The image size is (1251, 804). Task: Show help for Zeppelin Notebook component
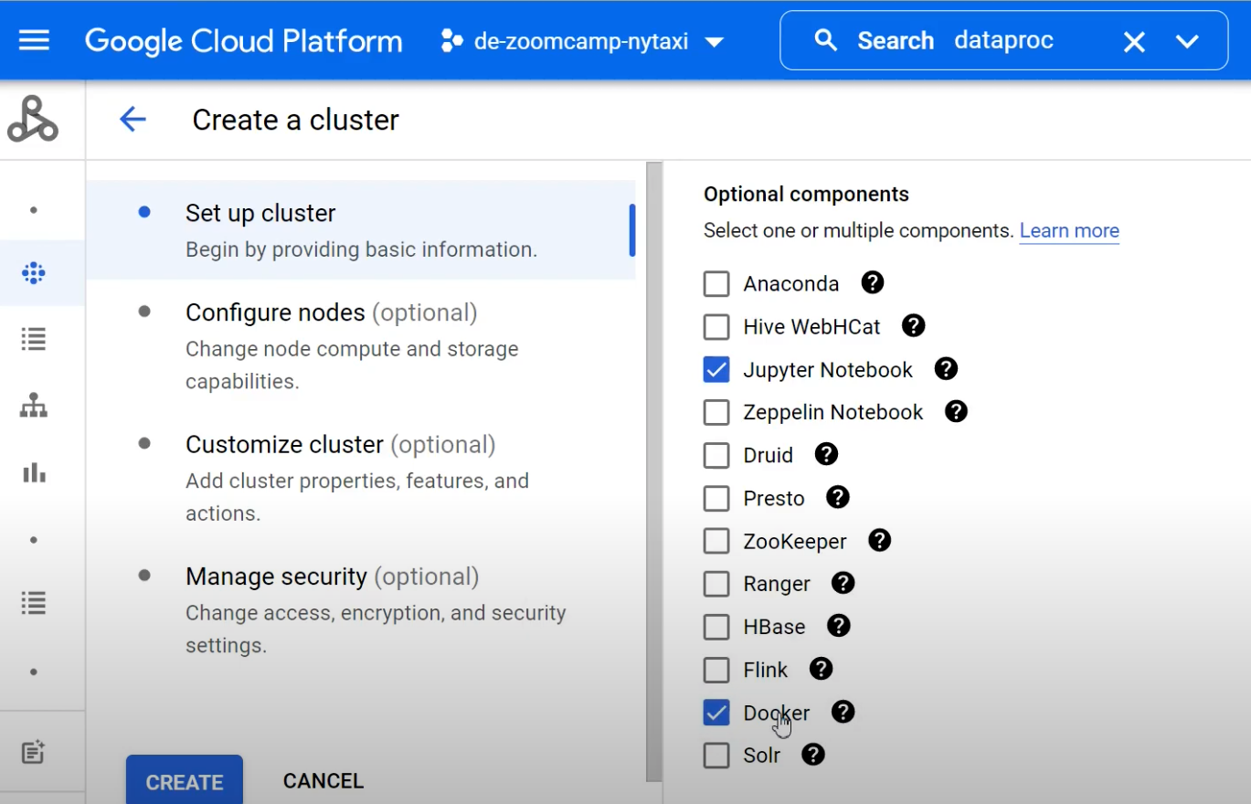click(x=956, y=411)
